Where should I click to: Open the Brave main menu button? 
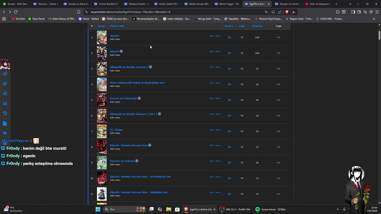[x=377, y=12]
